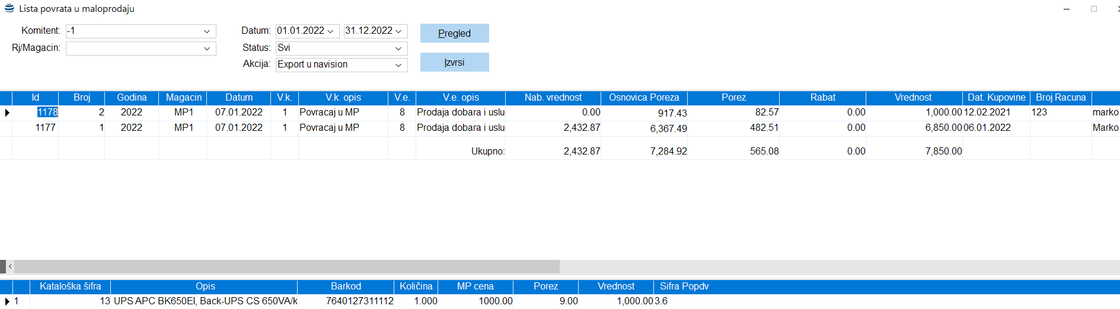Expand the Rj/Magacin combo box
The height and width of the screenshot is (309, 1120).
pos(207,49)
